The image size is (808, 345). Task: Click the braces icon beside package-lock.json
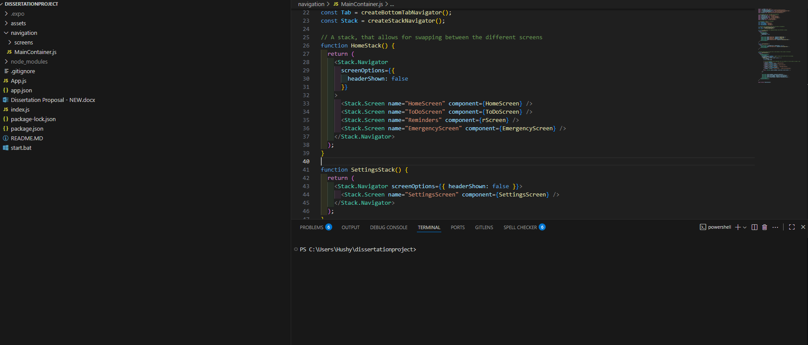[6, 119]
